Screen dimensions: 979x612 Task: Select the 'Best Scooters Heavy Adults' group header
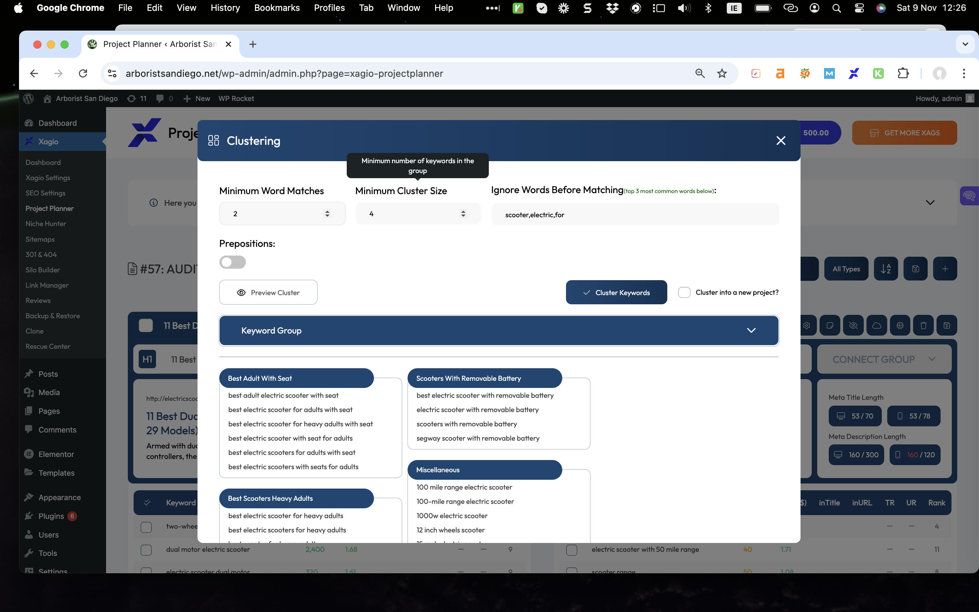296,498
